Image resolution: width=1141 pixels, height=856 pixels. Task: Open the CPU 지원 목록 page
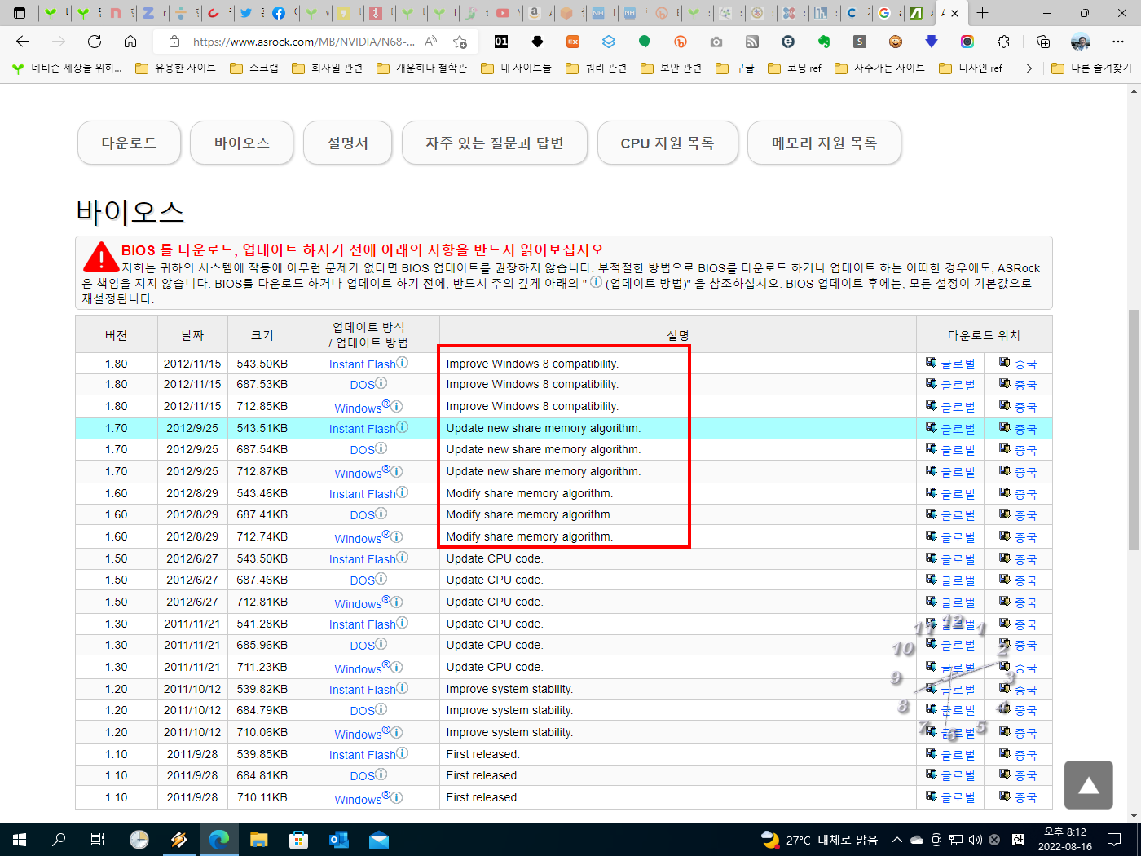[x=667, y=143]
